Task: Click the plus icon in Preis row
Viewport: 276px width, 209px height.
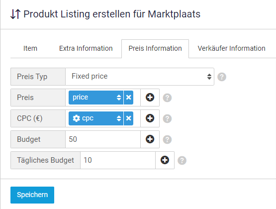Action: coord(150,98)
